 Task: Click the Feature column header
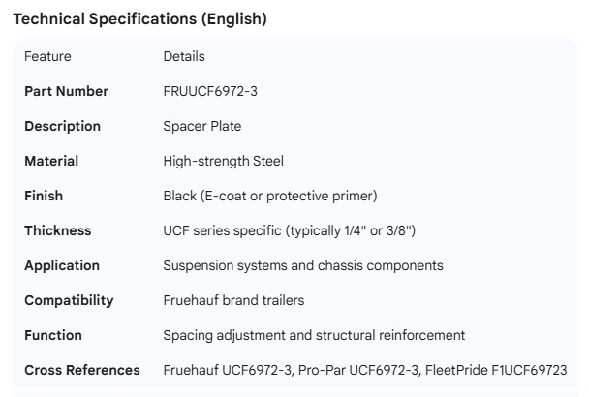47,56
